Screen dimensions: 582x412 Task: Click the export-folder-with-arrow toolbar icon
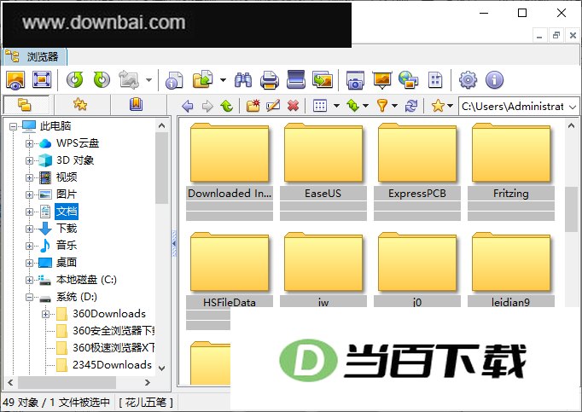(x=202, y=80)
